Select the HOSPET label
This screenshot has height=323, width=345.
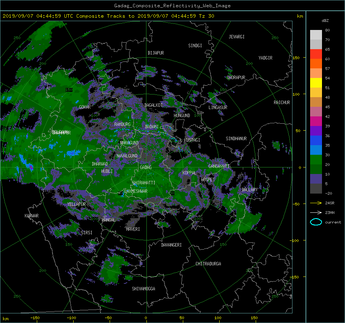(208, 180)
